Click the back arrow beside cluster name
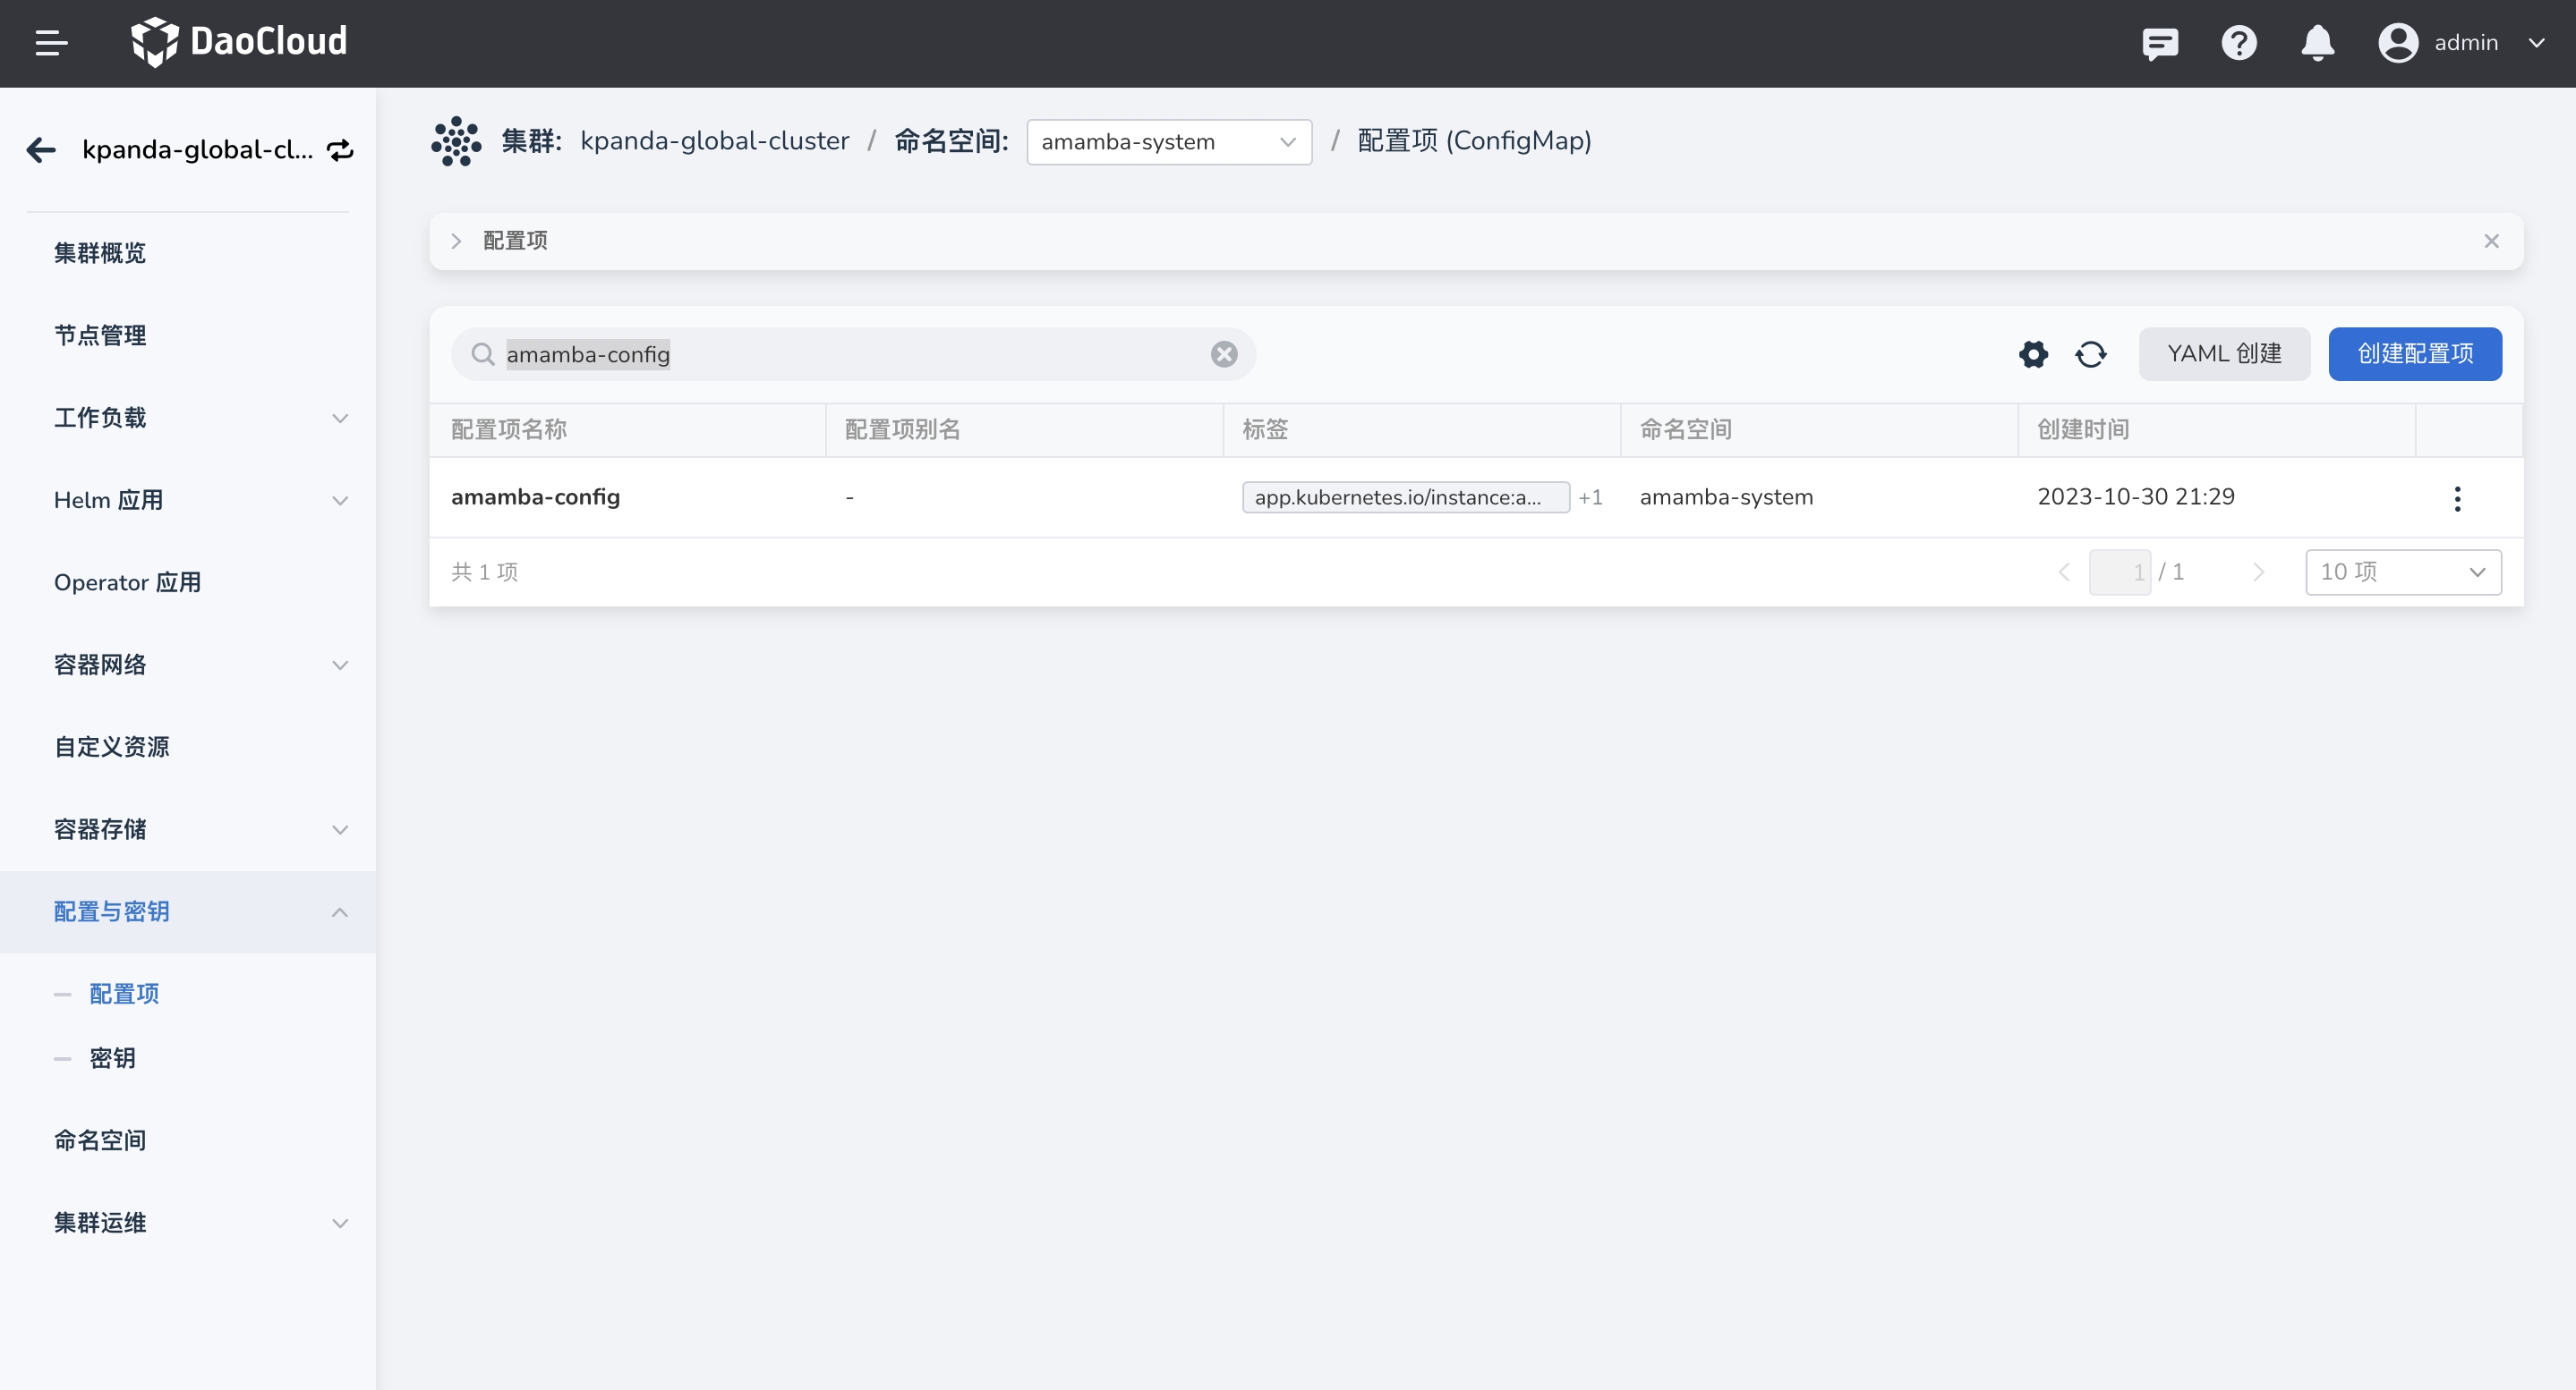The width and height of the screenshot is (2576, 1390). (x=41, y=150)
